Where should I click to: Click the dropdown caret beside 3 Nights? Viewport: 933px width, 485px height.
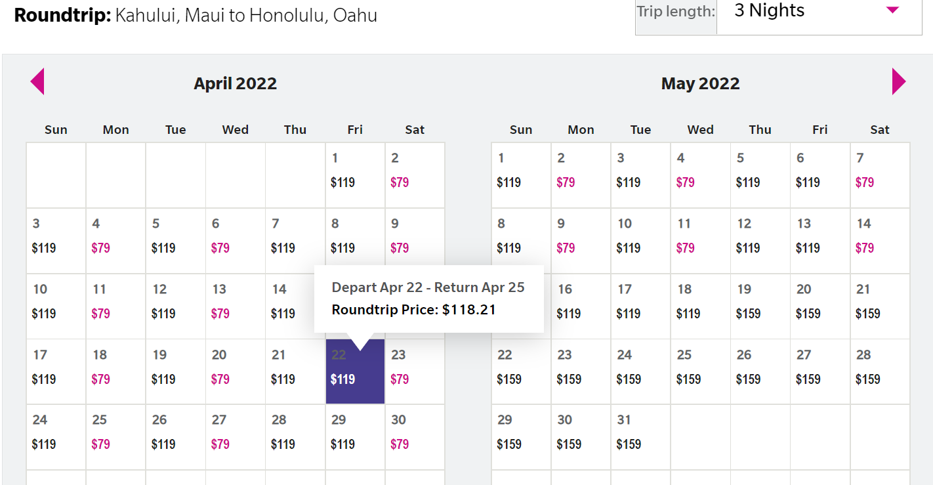pyautogui.click(x=892, y=10)
